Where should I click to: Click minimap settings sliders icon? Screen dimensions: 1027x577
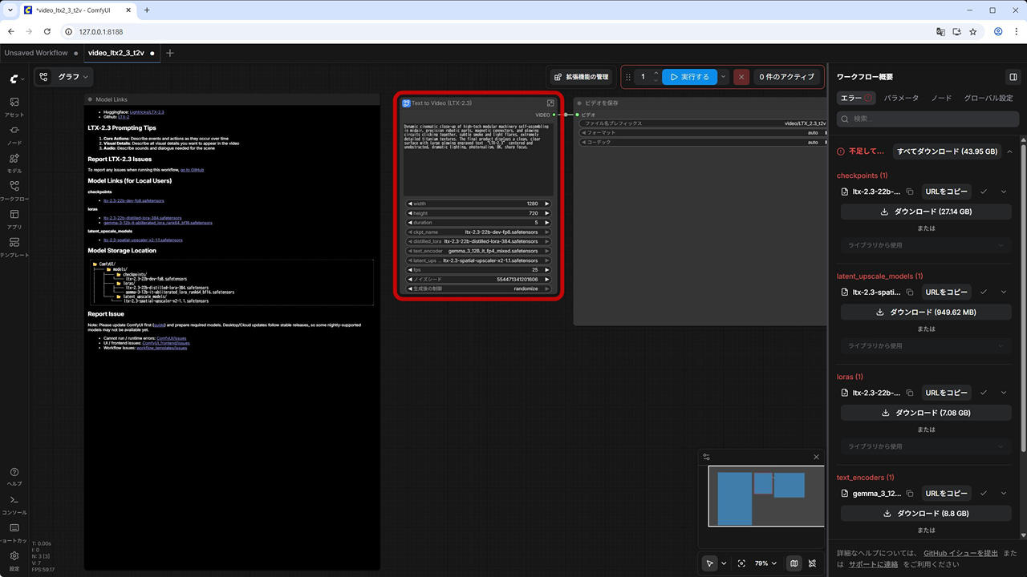pos(706,457)
